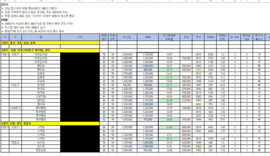Image resolution: width=270 pixels, height=156 pixels.
Task: Select the green 하락률 cell 28.04
Action: [x=169, y=120]
